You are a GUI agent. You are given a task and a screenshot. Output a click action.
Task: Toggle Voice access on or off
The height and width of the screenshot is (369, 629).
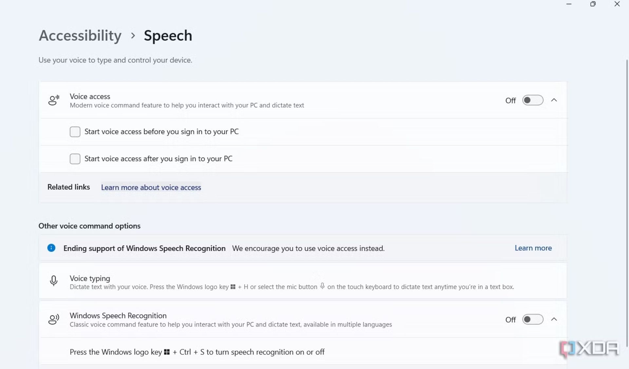point(532,100)
